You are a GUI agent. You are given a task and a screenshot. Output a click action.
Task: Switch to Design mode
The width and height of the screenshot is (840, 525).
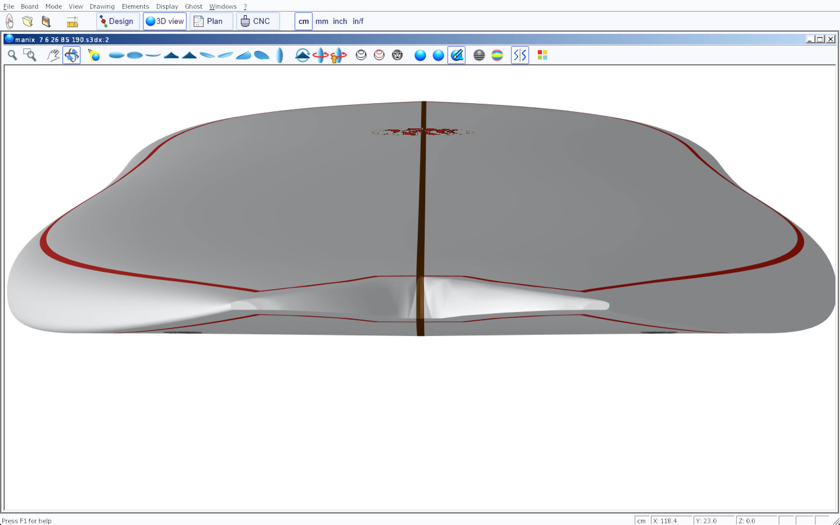(x=118, y=21)
